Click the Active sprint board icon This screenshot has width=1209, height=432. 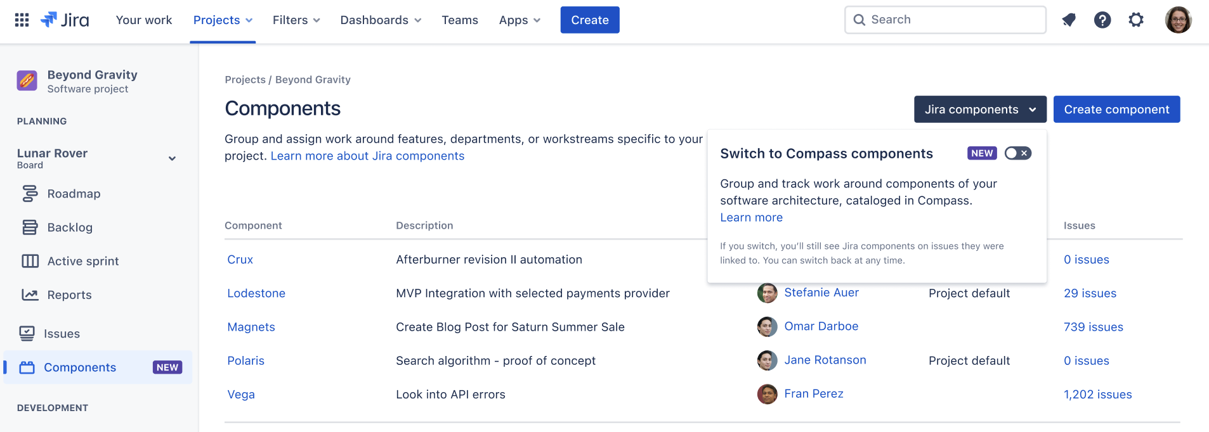[x=30, y=261]
